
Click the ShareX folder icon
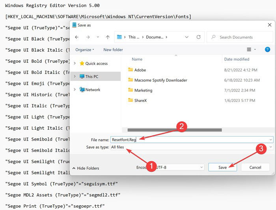click(x=131, y=100)
